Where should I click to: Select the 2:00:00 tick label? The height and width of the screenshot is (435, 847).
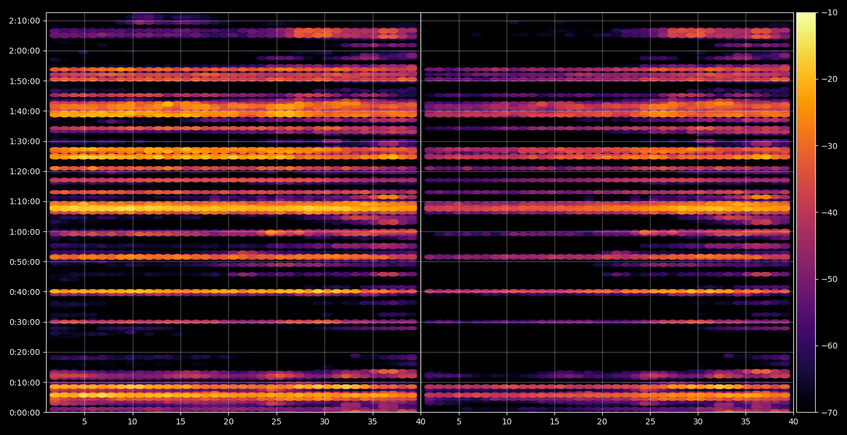coord(25,51)
